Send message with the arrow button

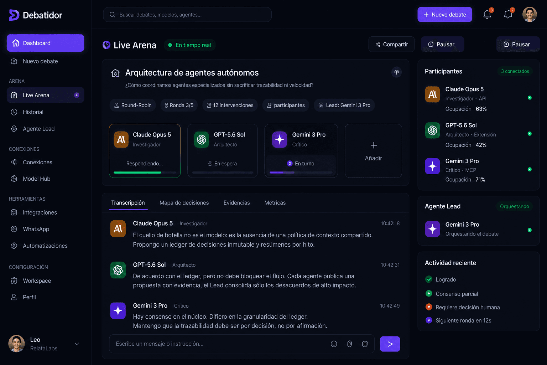pyautogui.click(x=390, y=344)
